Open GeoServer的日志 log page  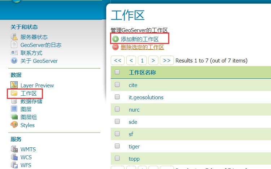point(41,45)
